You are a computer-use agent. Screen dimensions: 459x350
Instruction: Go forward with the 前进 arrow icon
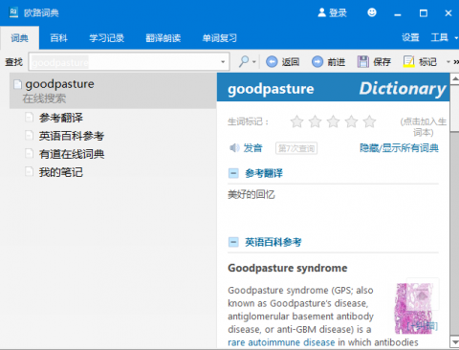[x=317, y=62]
